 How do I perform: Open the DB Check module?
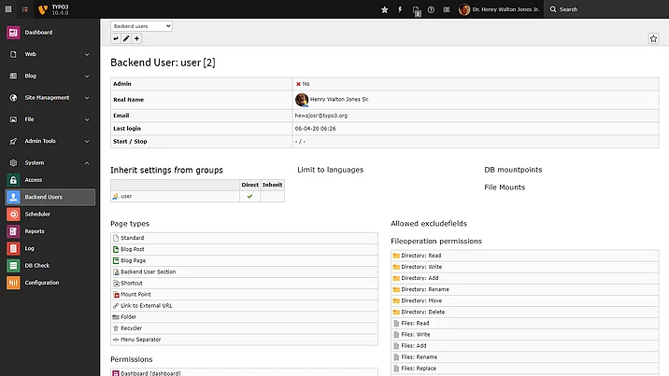37,265
